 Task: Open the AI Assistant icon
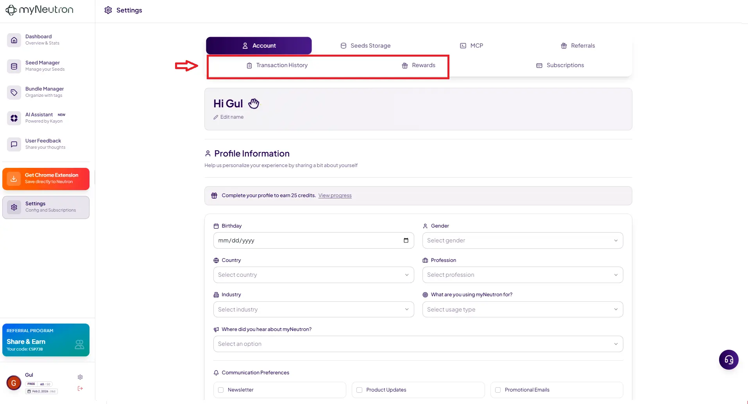[x=14, y=118]
